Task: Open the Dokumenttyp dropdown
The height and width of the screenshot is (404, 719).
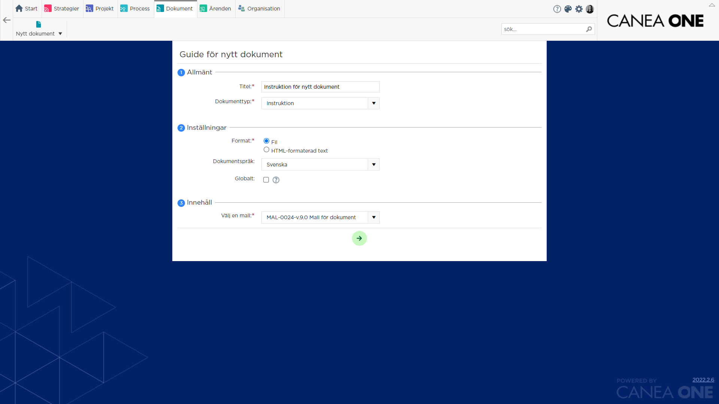Action: (373, 103)
